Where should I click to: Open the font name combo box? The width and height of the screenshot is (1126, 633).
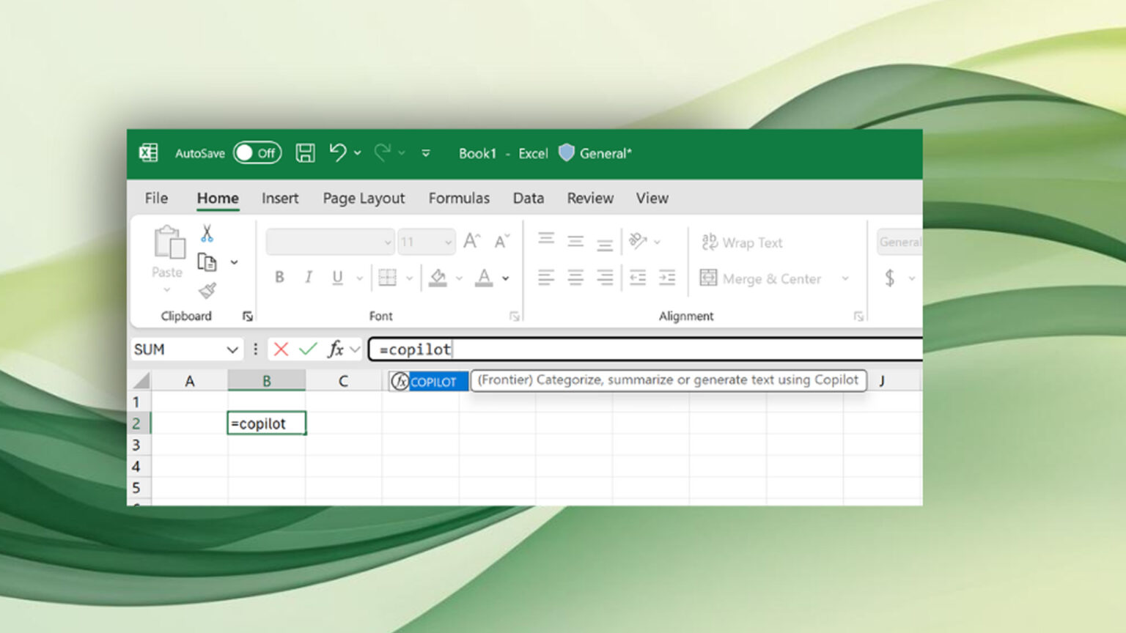click(x=330, y=242)
